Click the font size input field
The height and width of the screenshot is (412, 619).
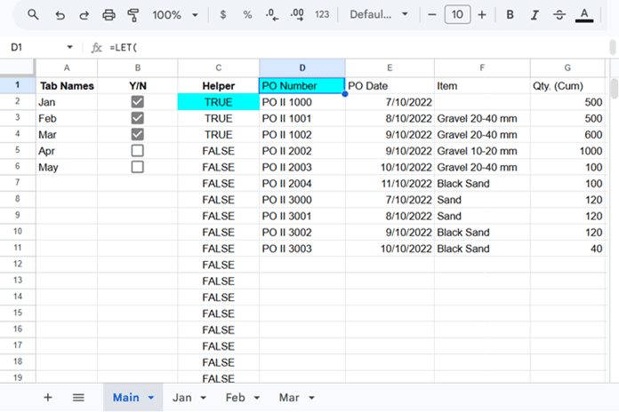[457, 14]
